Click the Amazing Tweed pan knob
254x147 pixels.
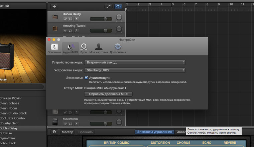coord(119,29)
